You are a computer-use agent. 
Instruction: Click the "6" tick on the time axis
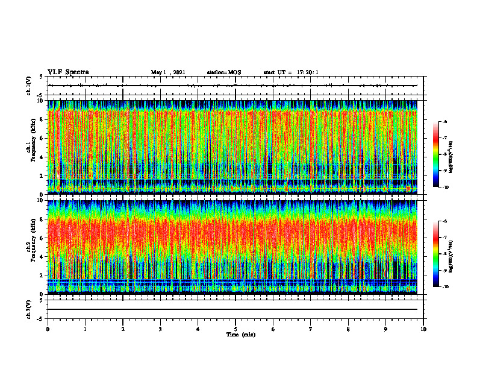pyautogui.click(x=273, y=329)
